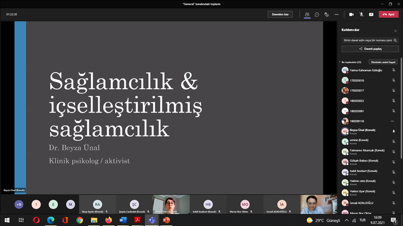This screenshot has height=226, width=403.
Task: Open Adobe Acrobat from taskbar
Action: [137, 220]
